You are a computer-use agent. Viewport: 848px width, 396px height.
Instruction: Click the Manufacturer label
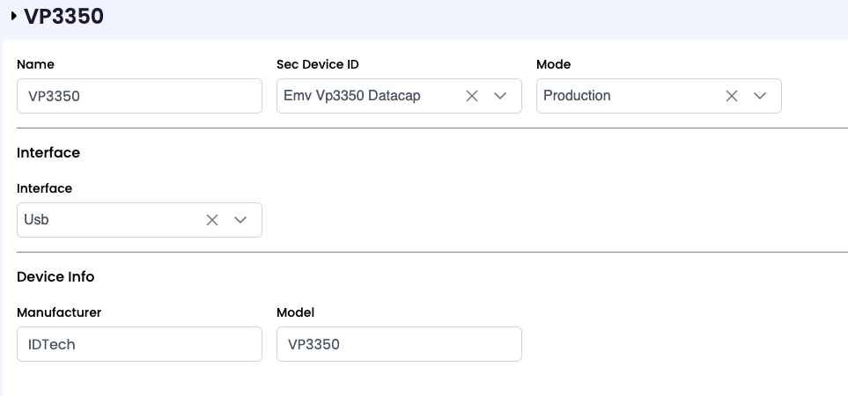pos(59,312)
